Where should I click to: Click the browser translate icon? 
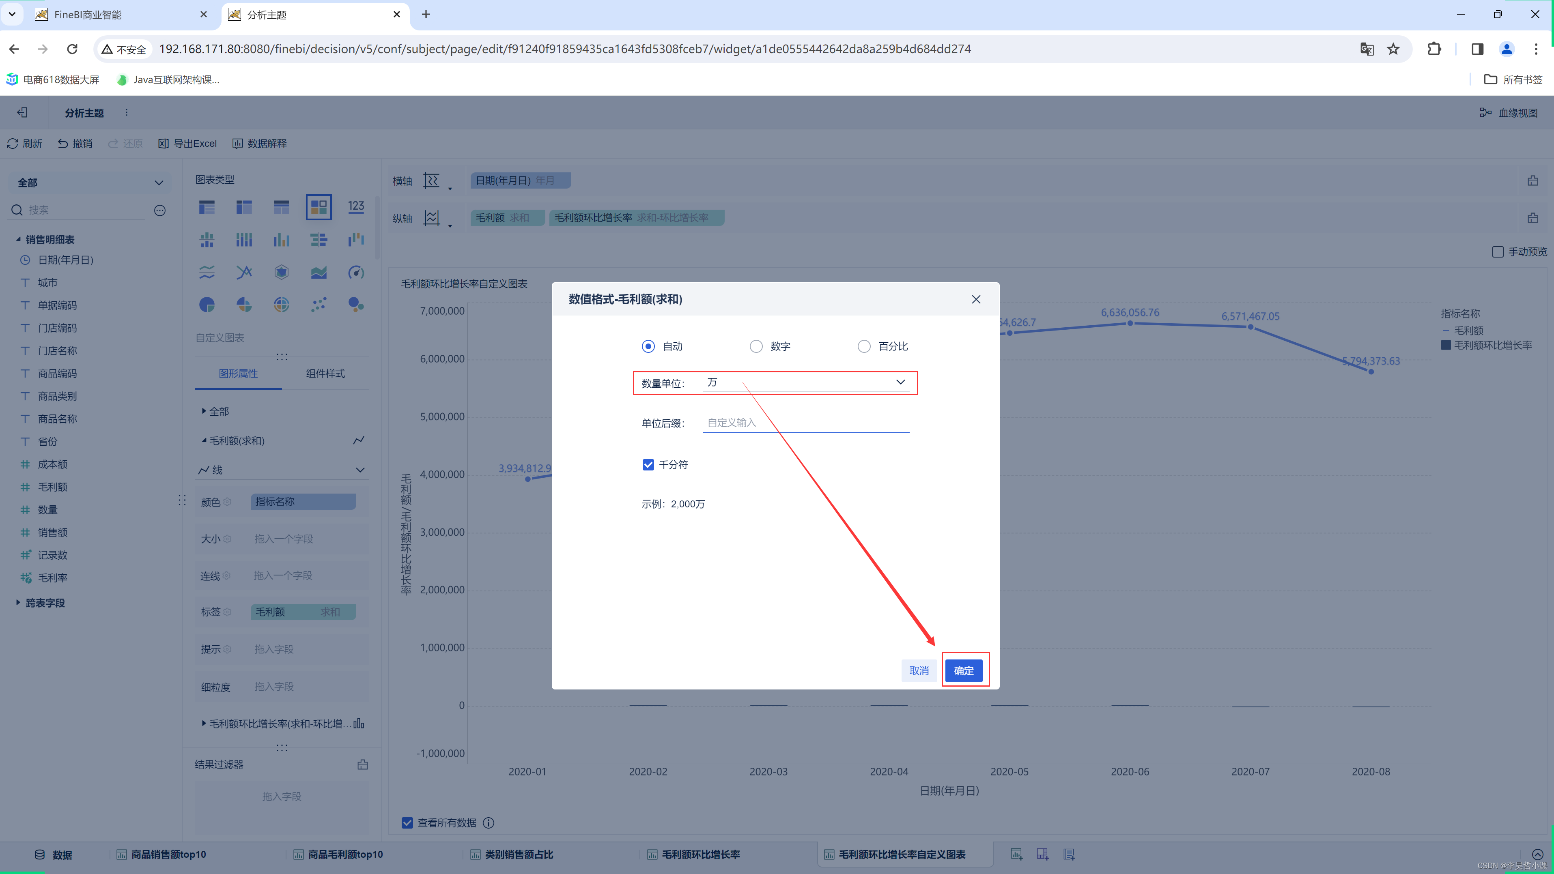1367,49
